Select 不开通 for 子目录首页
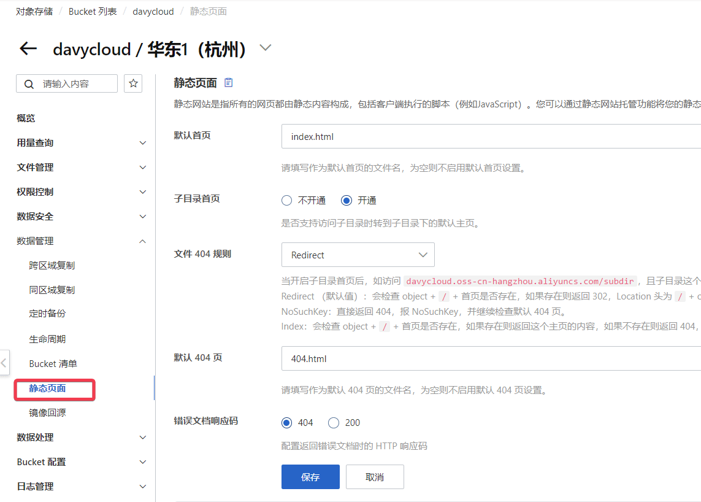Viewport: 701px width, 502px height. click(x=286, y=200)
